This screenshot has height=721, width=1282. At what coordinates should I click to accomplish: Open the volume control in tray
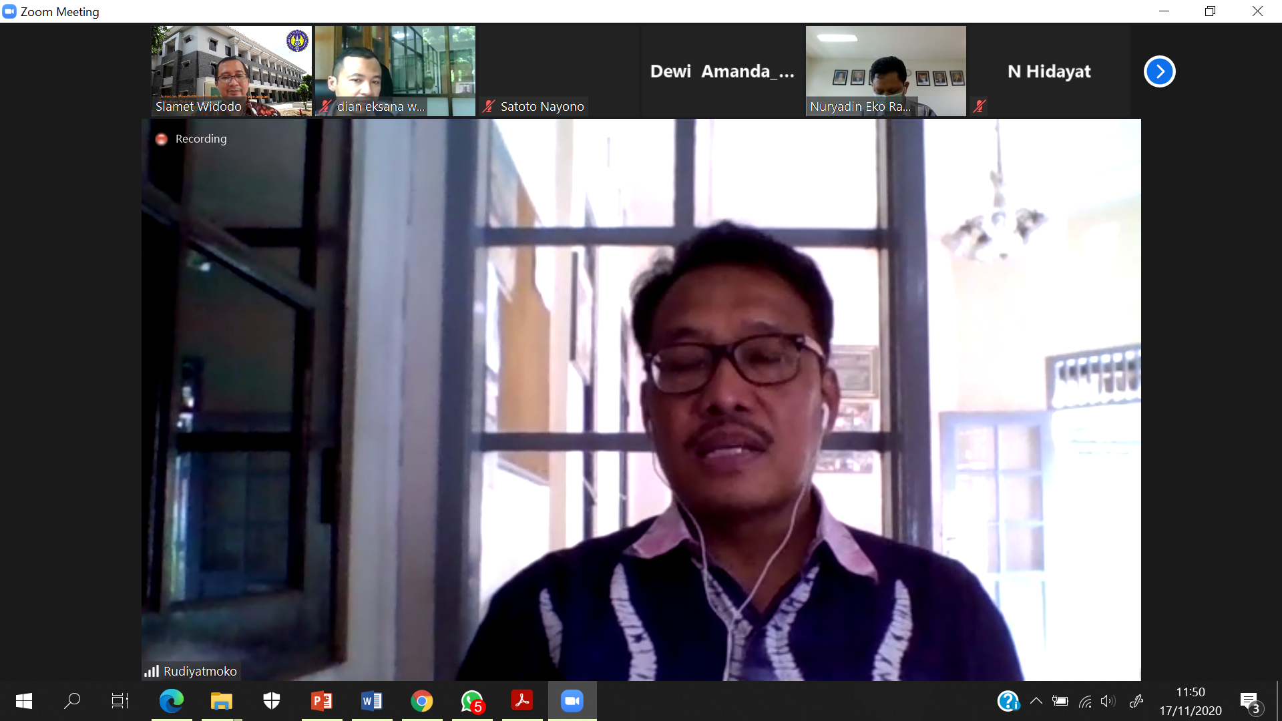[x=1108, y=701]
